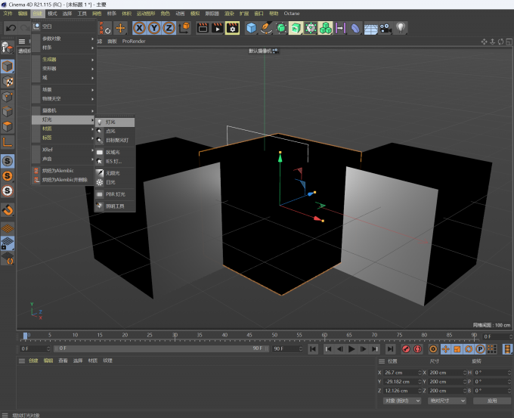Toggle the red Autokeying button
The image size is (514, 418).
point(417,349)
